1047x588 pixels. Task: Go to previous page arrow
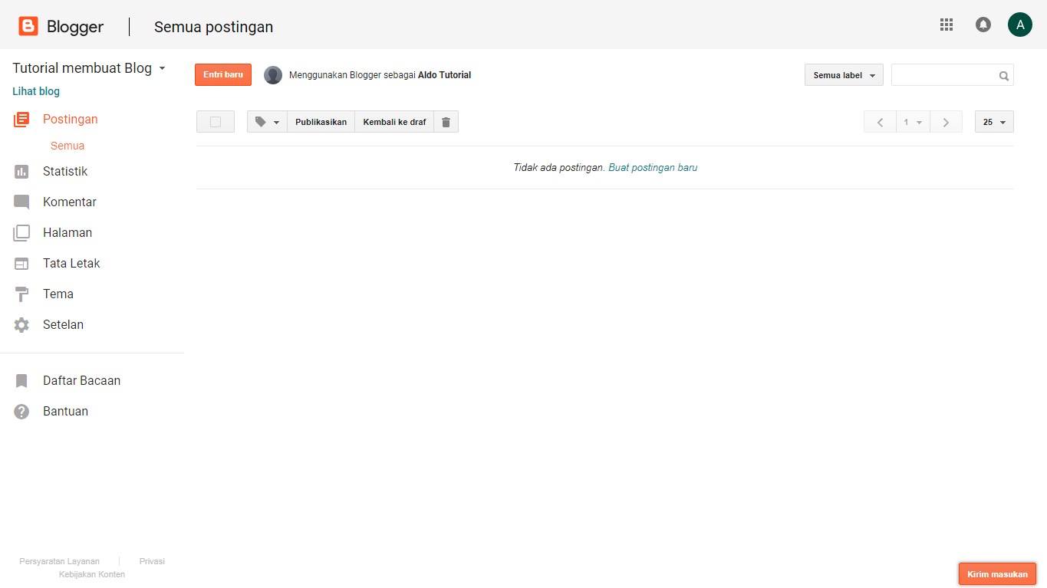[880, 122]
